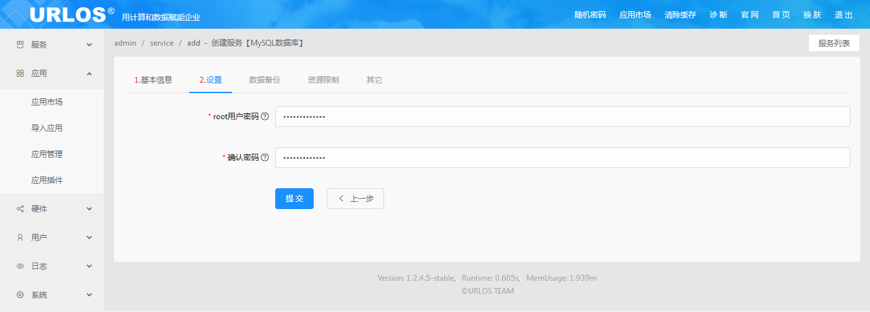Go back with the 上一步 button
The width and height of the screenshot is (870, 312).
[355, 199]
